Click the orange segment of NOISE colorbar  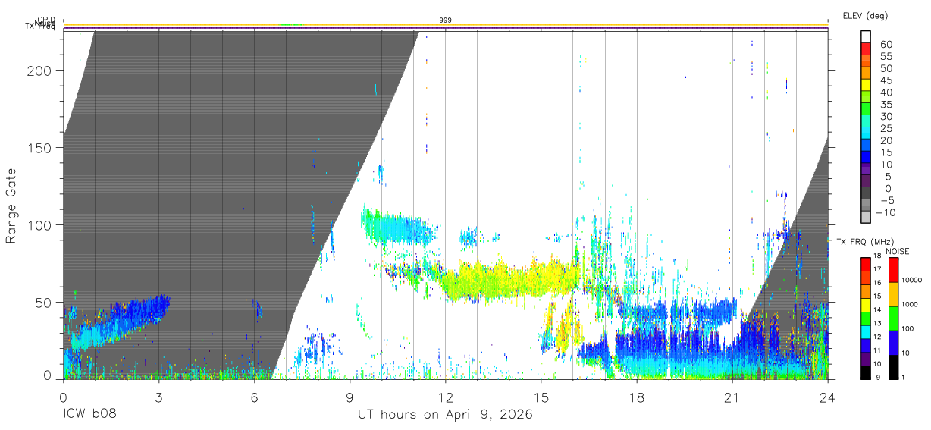(893, 294)
